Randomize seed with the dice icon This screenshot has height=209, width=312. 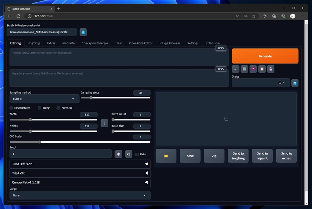[x=118, y=154]
